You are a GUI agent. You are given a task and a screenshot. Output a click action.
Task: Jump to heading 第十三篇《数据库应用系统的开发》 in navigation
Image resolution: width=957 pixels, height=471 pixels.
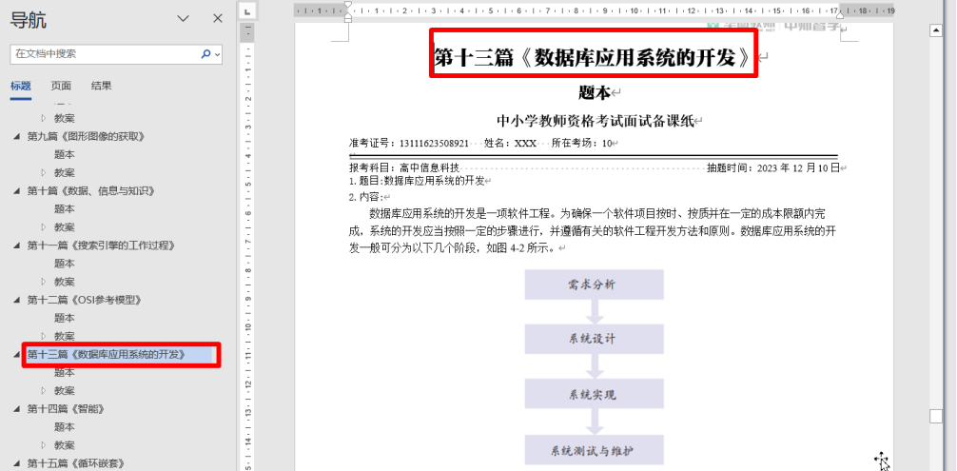click(x=107, y=355)
